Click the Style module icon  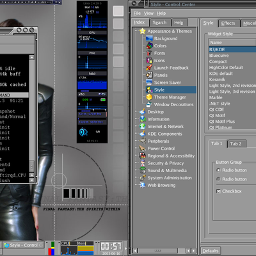[x=149, y=90]
